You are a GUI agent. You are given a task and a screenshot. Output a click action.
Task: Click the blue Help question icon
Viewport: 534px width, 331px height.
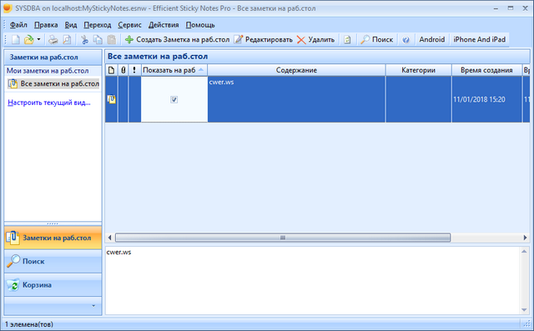(x=406, y=40)
